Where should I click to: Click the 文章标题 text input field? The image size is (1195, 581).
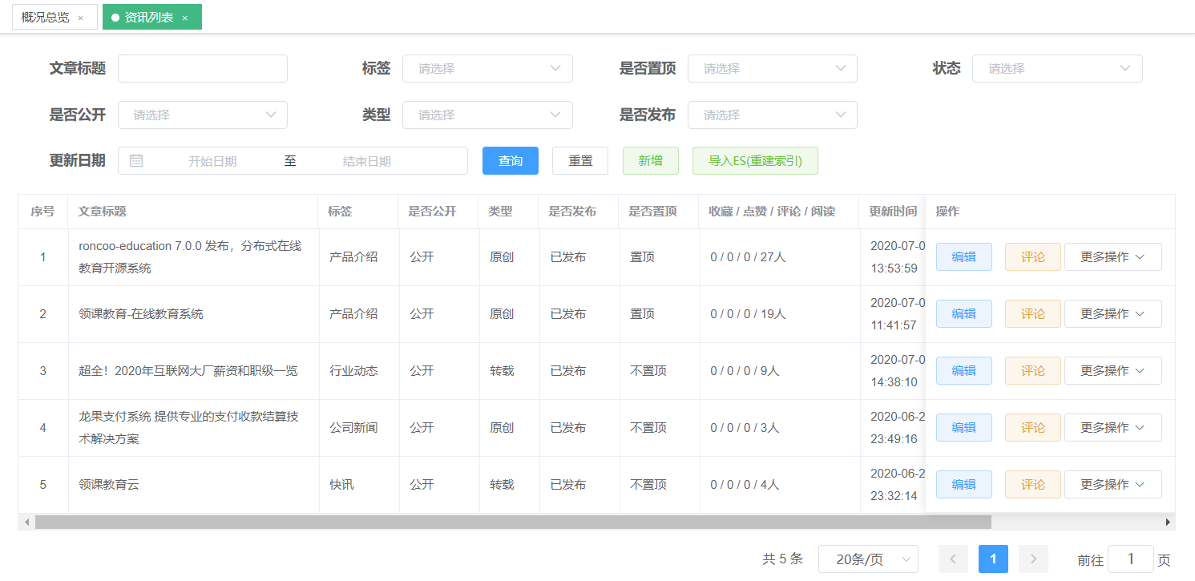202,69
